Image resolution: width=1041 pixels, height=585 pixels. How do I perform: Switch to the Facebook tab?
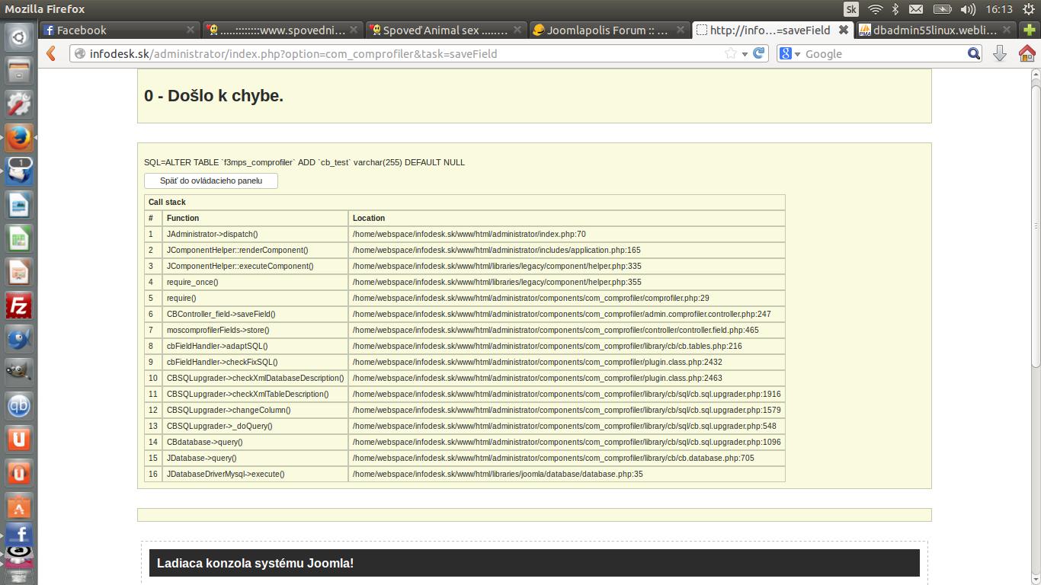coord(120,30)
